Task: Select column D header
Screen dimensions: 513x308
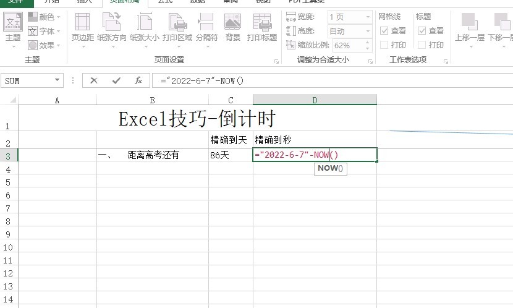Action: point(315,100)
